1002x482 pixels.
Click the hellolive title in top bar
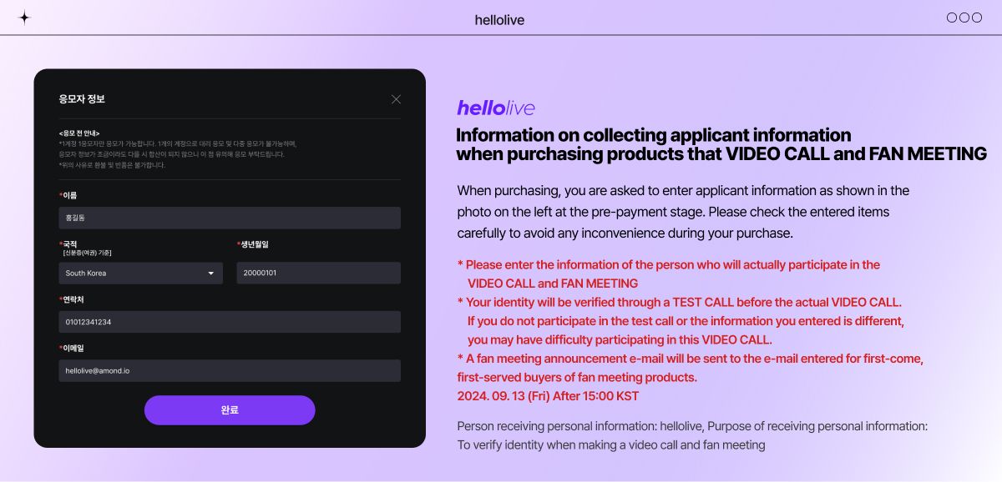499,20
